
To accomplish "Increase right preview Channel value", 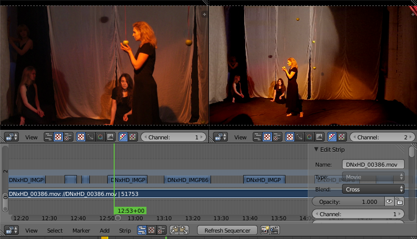I will [x=411, y=137].
